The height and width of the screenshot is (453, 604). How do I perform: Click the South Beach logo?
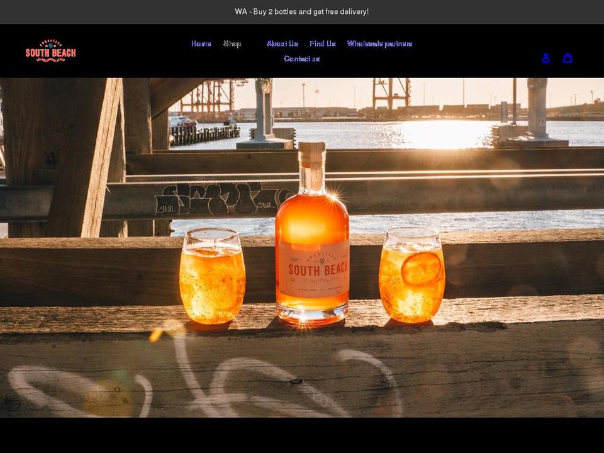point(50,51)
